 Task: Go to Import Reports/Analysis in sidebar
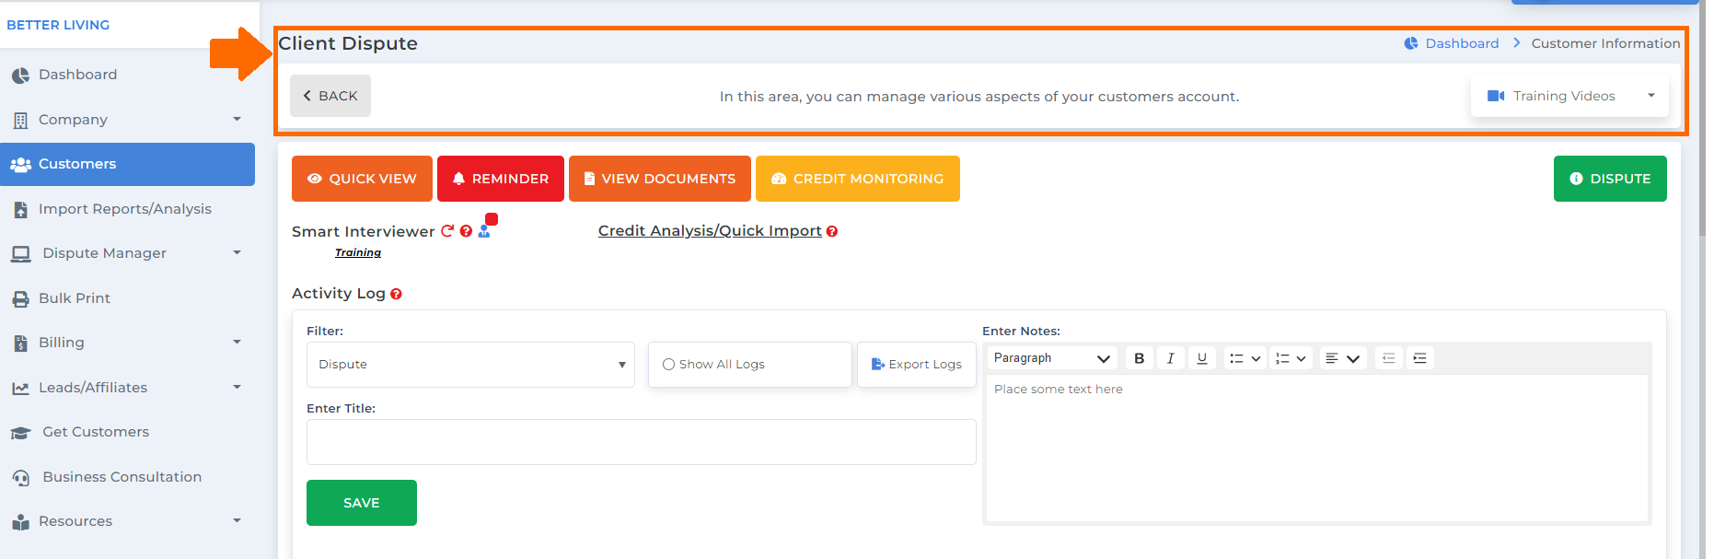click(x=125, y=209)
